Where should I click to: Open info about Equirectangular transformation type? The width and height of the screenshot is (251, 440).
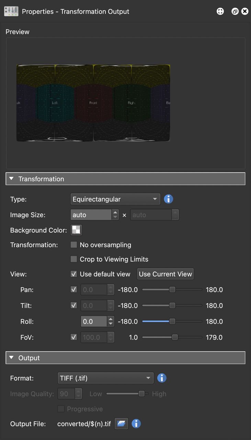(x=168, y=199)
